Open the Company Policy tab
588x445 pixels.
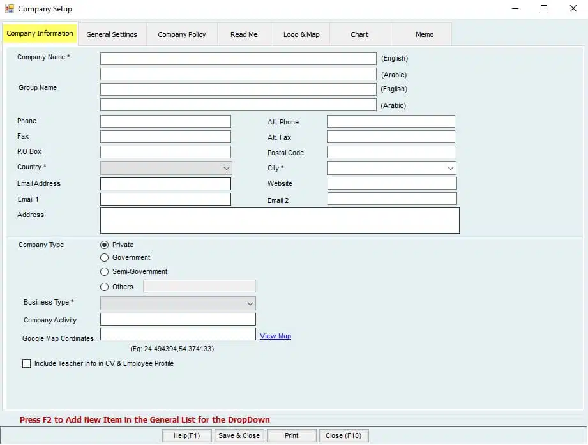tap(182, 34)
